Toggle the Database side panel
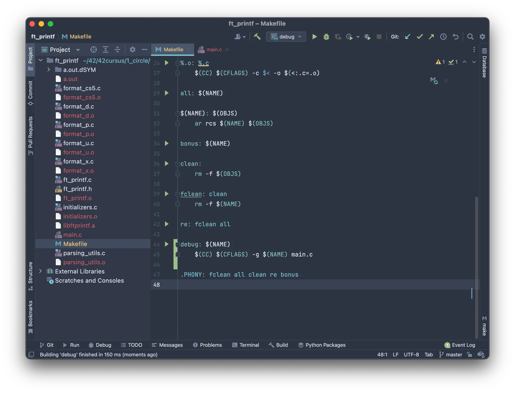The width and height of the screenshot is (515, 393). (484, 63)
